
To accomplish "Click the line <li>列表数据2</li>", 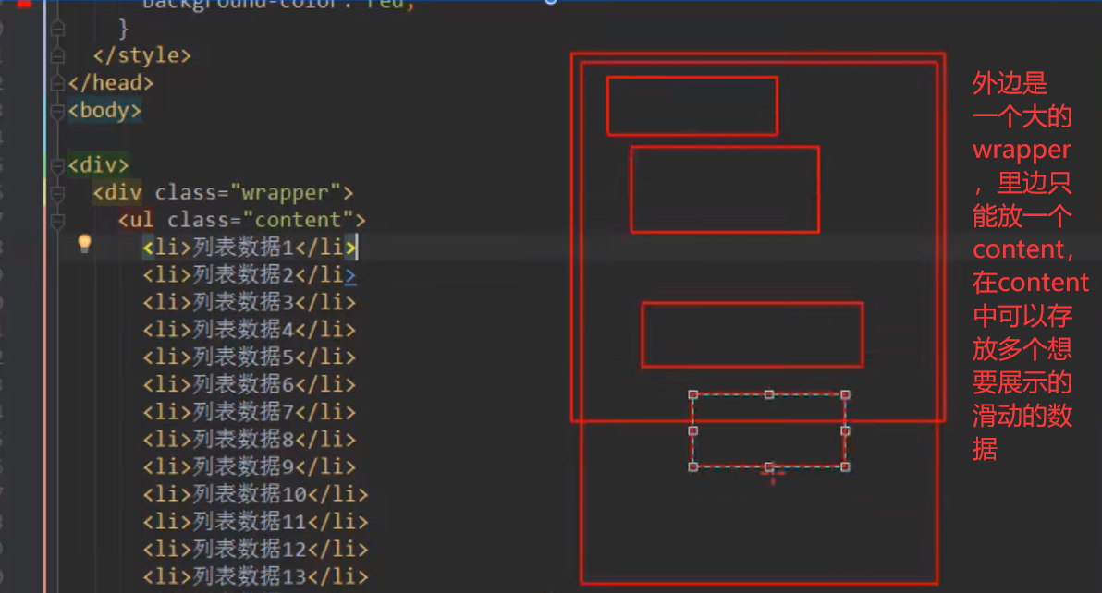I will [x=250, y=274].
